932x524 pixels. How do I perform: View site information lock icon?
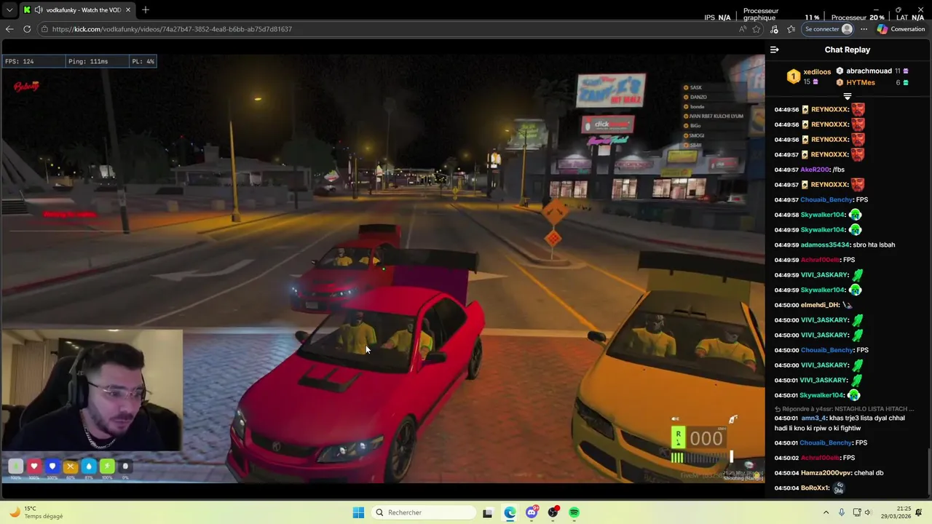45,29
